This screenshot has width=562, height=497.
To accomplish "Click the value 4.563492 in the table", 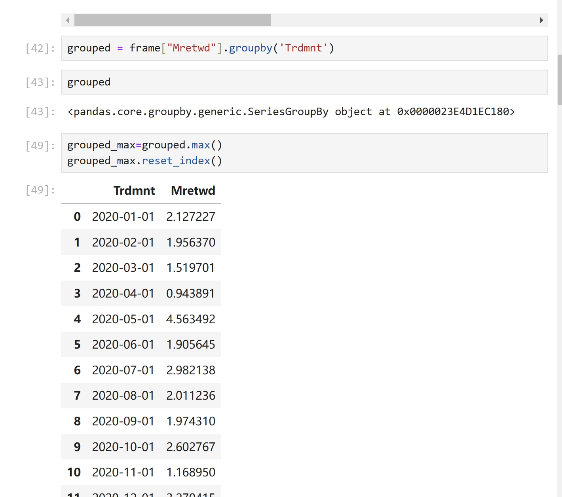I will click(190, 319).
